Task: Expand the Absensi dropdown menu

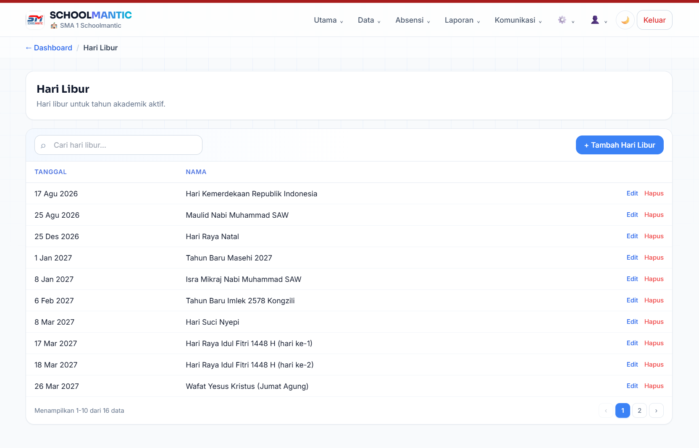Action: pyautogui.click(x=413, y=20)
